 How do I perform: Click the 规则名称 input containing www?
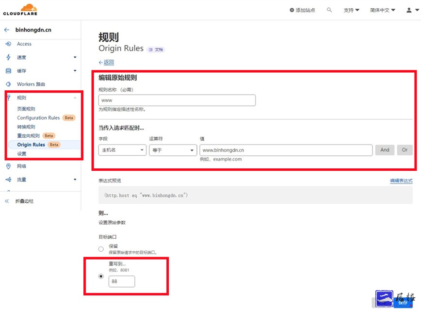coord(177,100)
